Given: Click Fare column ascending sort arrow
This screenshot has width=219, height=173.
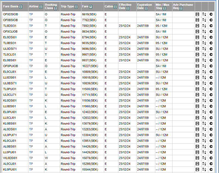Looking at the screenshot, I should 91,7.
